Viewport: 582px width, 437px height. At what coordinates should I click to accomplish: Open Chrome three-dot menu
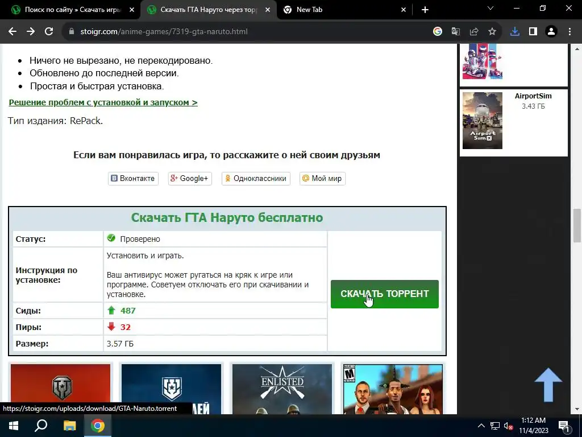(569, 32)
